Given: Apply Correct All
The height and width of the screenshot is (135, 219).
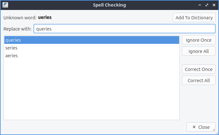Looking at the screenshot, I should coord(198,80).
